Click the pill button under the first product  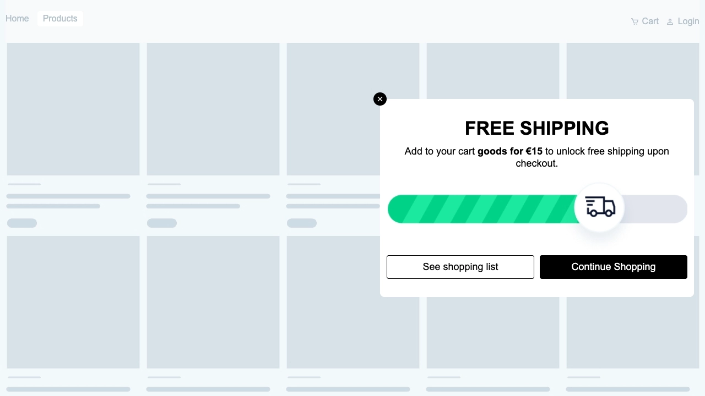[22, 223]
